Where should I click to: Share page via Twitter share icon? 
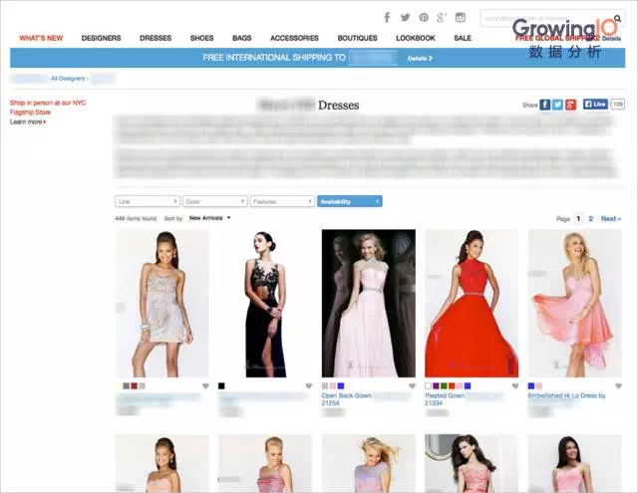coord(557,105)
